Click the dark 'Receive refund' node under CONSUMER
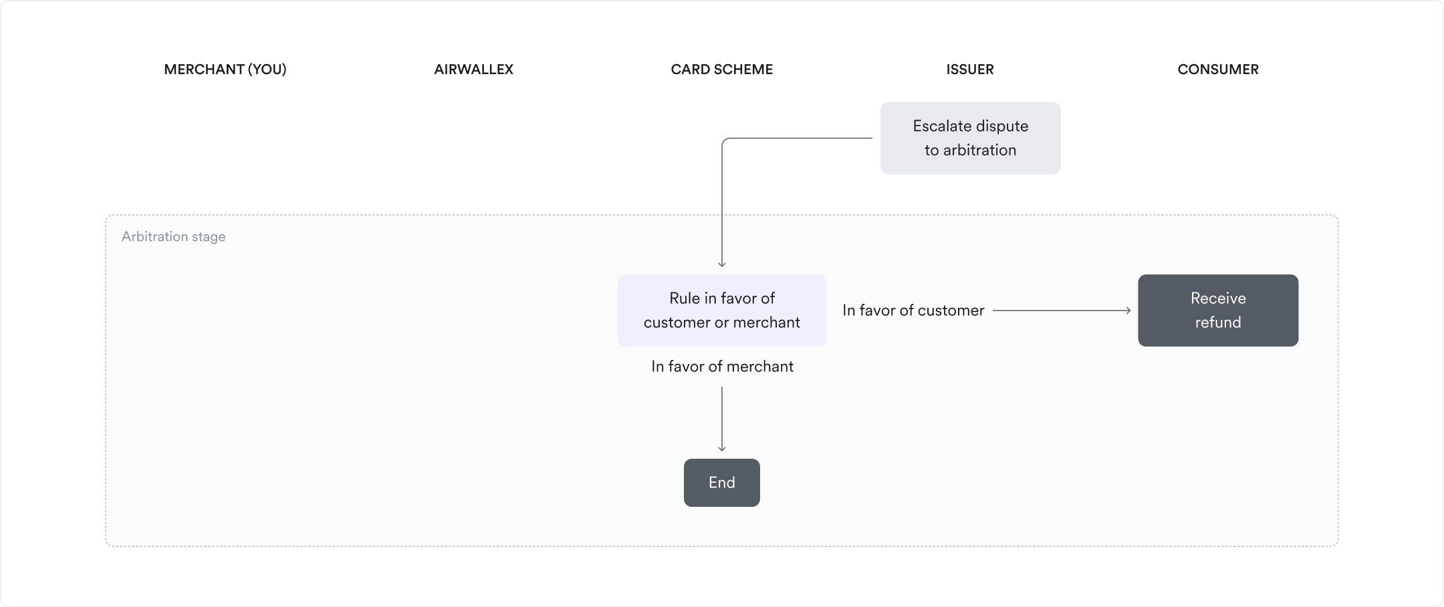The width and height of the screenshot is (1444, 607). pos(1217,310)
